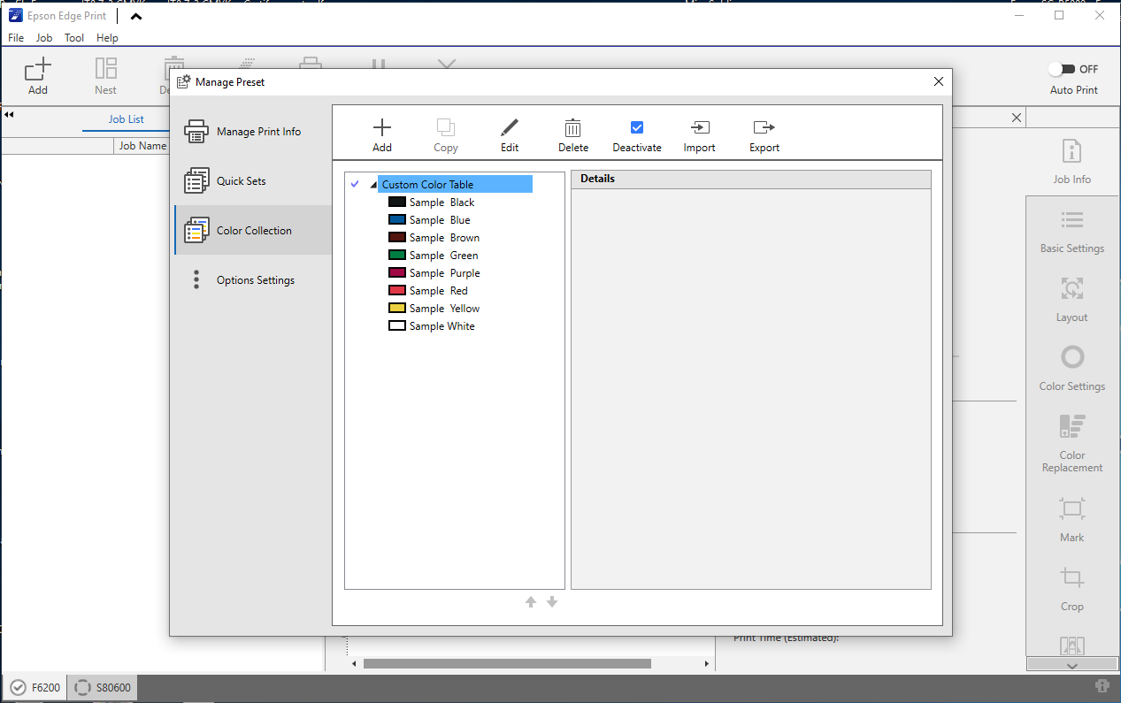The image size is (1121, 703).
Task: Open Basic Settings in the right sidebar
Action: [x=1072, y=232]
